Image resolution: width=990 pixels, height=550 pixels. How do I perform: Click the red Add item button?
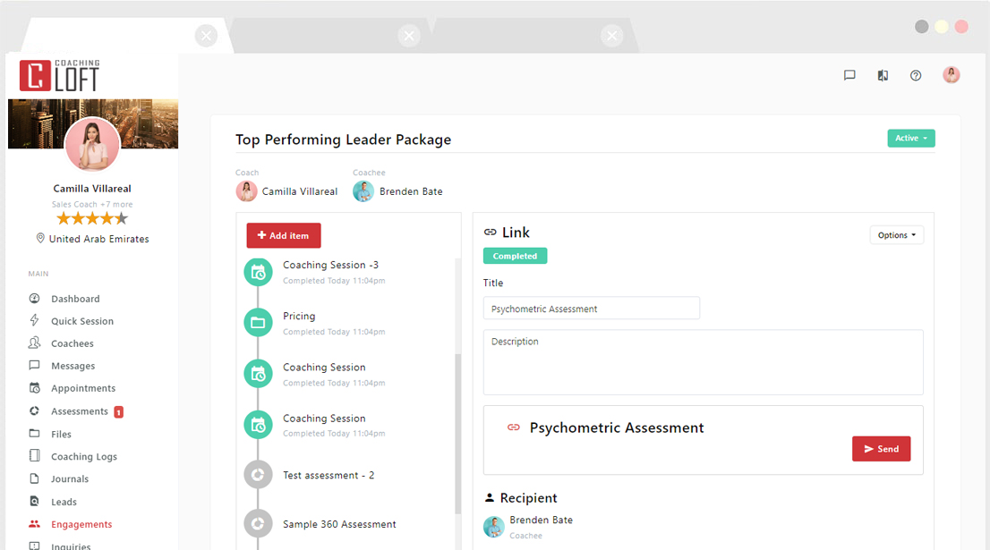pos(283,235)
